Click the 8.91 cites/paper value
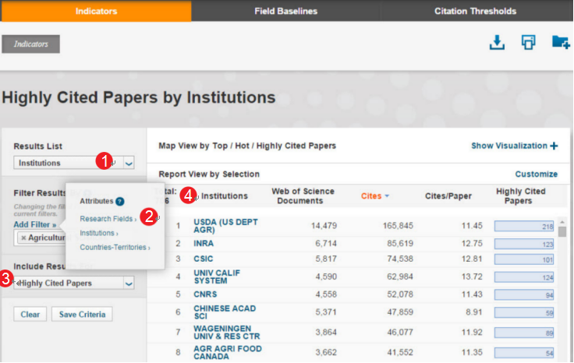The height and width of the screenshot is (363, 574). [474, 312]
